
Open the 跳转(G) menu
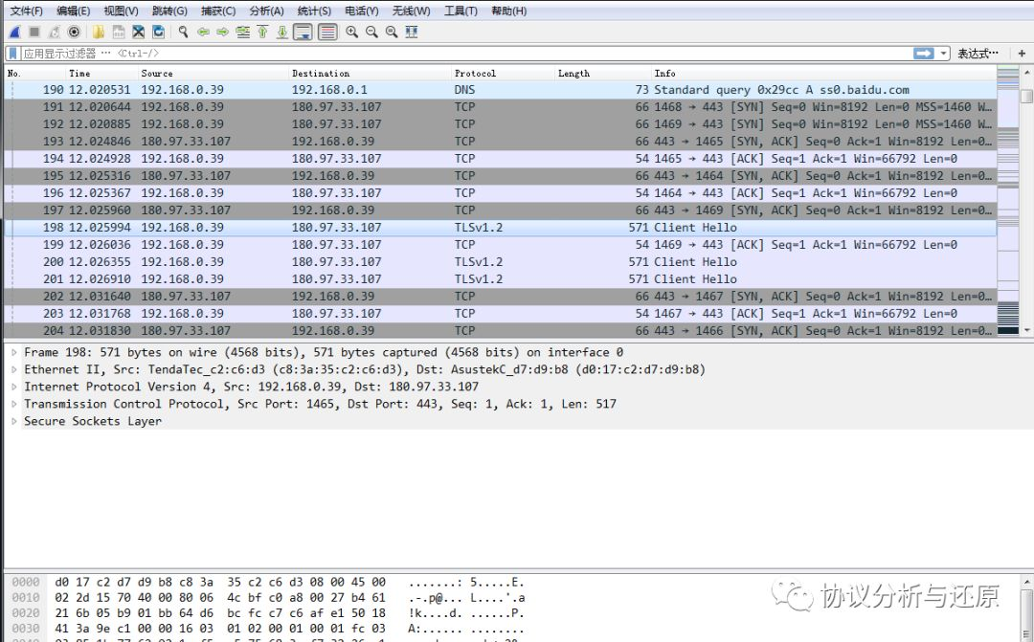click(x=169, y=11)
